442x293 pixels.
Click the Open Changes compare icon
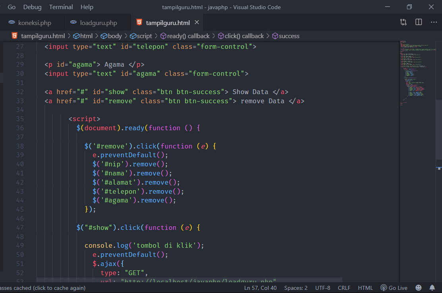[x=403, y=22]
